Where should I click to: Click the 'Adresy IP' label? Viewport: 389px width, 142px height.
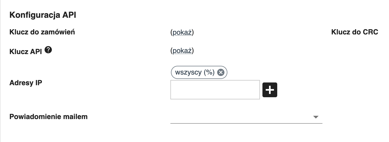(26, 83)
